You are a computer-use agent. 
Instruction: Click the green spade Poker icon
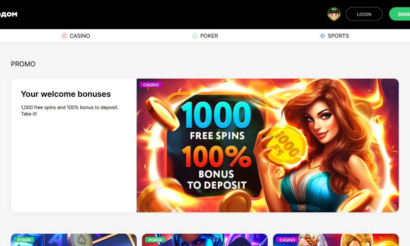195,36
